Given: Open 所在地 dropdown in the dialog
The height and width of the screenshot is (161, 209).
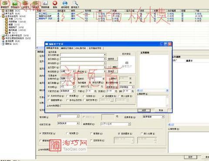Looking at the screenshot, I should [105, 71].
